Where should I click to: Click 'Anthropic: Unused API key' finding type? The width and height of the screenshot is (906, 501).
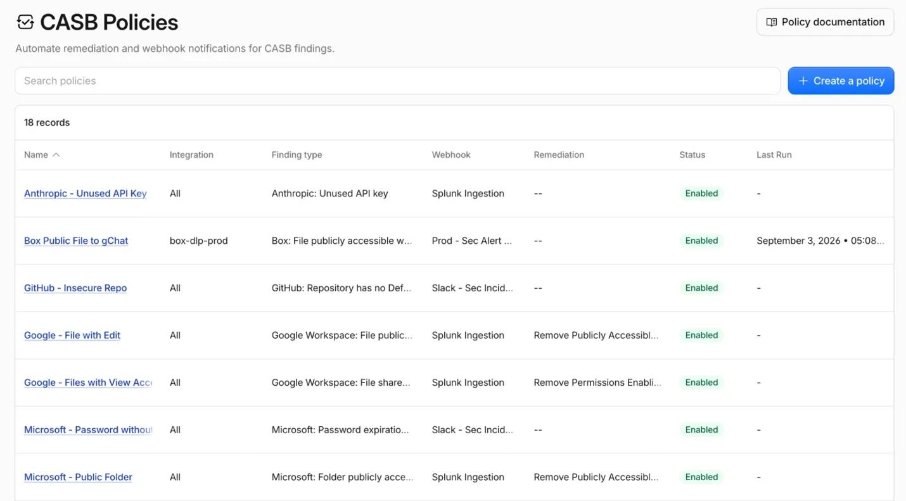329,194
